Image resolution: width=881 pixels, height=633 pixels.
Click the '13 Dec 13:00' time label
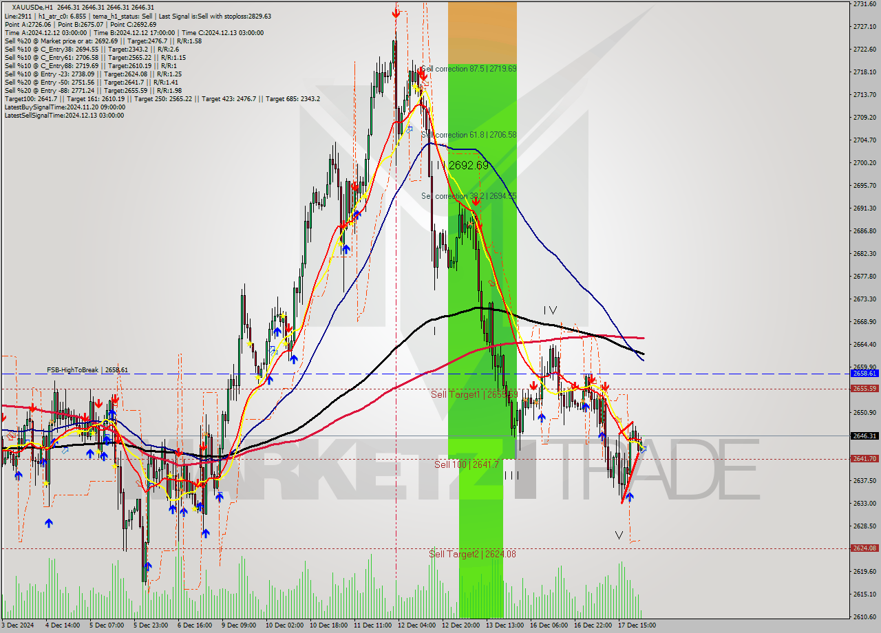click(x=505, y=625)
